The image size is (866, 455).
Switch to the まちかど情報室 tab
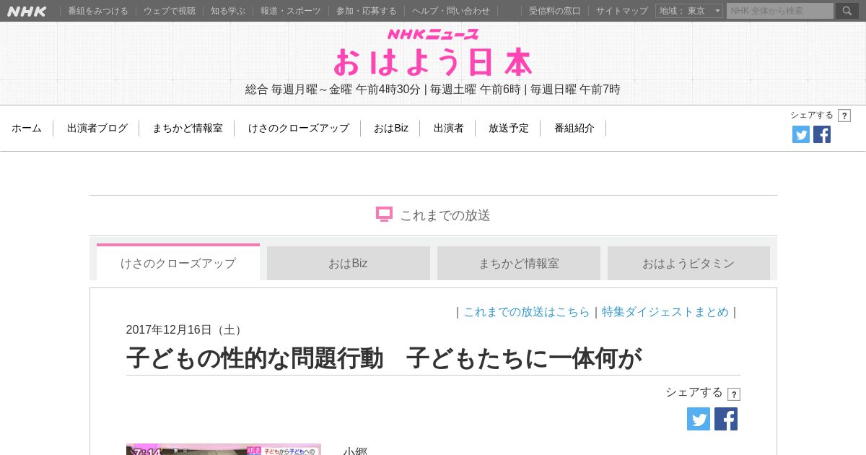point(519,263)
